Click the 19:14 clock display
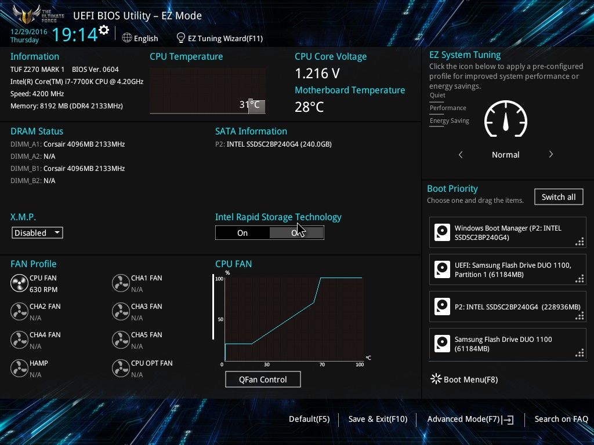Screen dimensions: 594x445 pyautogui.click(x=75, y=34)
